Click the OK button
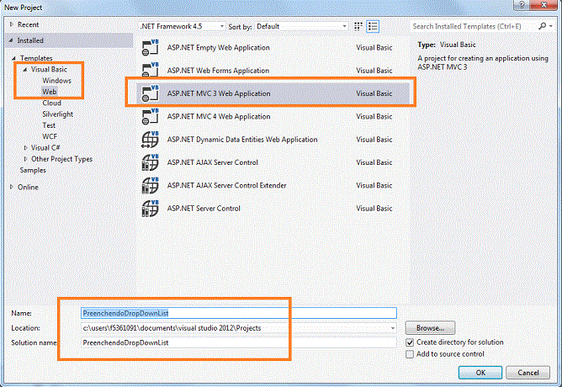 click(480, 373)
